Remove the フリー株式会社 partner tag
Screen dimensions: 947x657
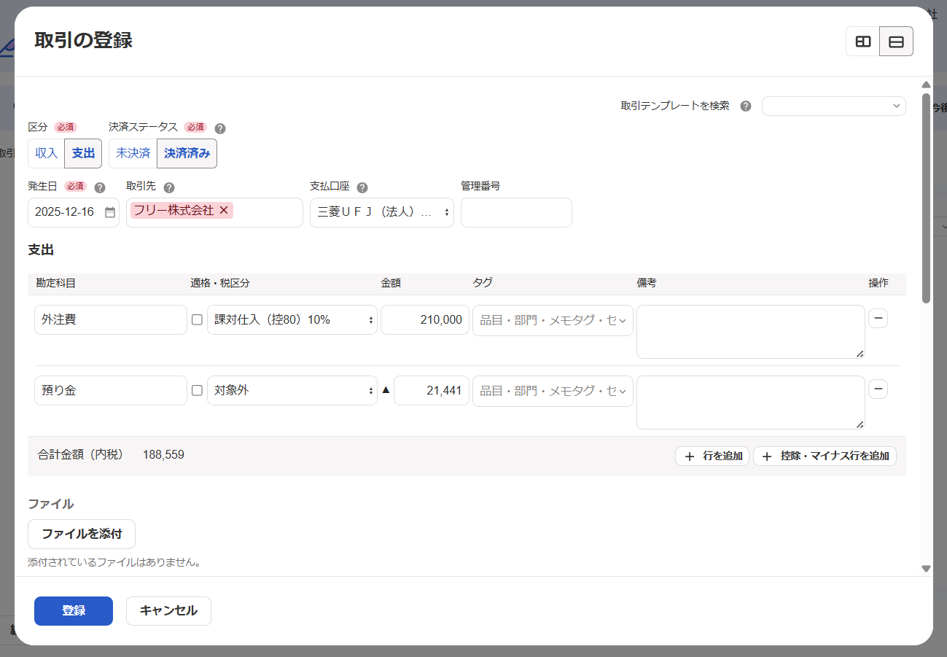pos(224,210)
